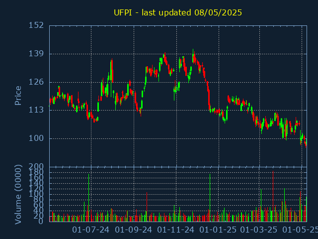Click the tallest red volume bar after 01-03-25
The height and width of the screenshot is (239, 318).
[x=273, y=196]
